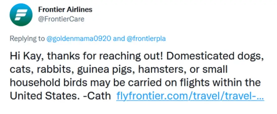Open the @FrontierCare handle

[61, 19]
